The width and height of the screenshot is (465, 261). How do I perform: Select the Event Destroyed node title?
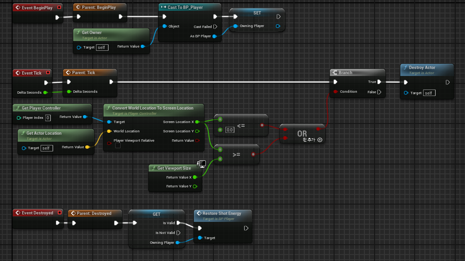click(x=37, y=213)
